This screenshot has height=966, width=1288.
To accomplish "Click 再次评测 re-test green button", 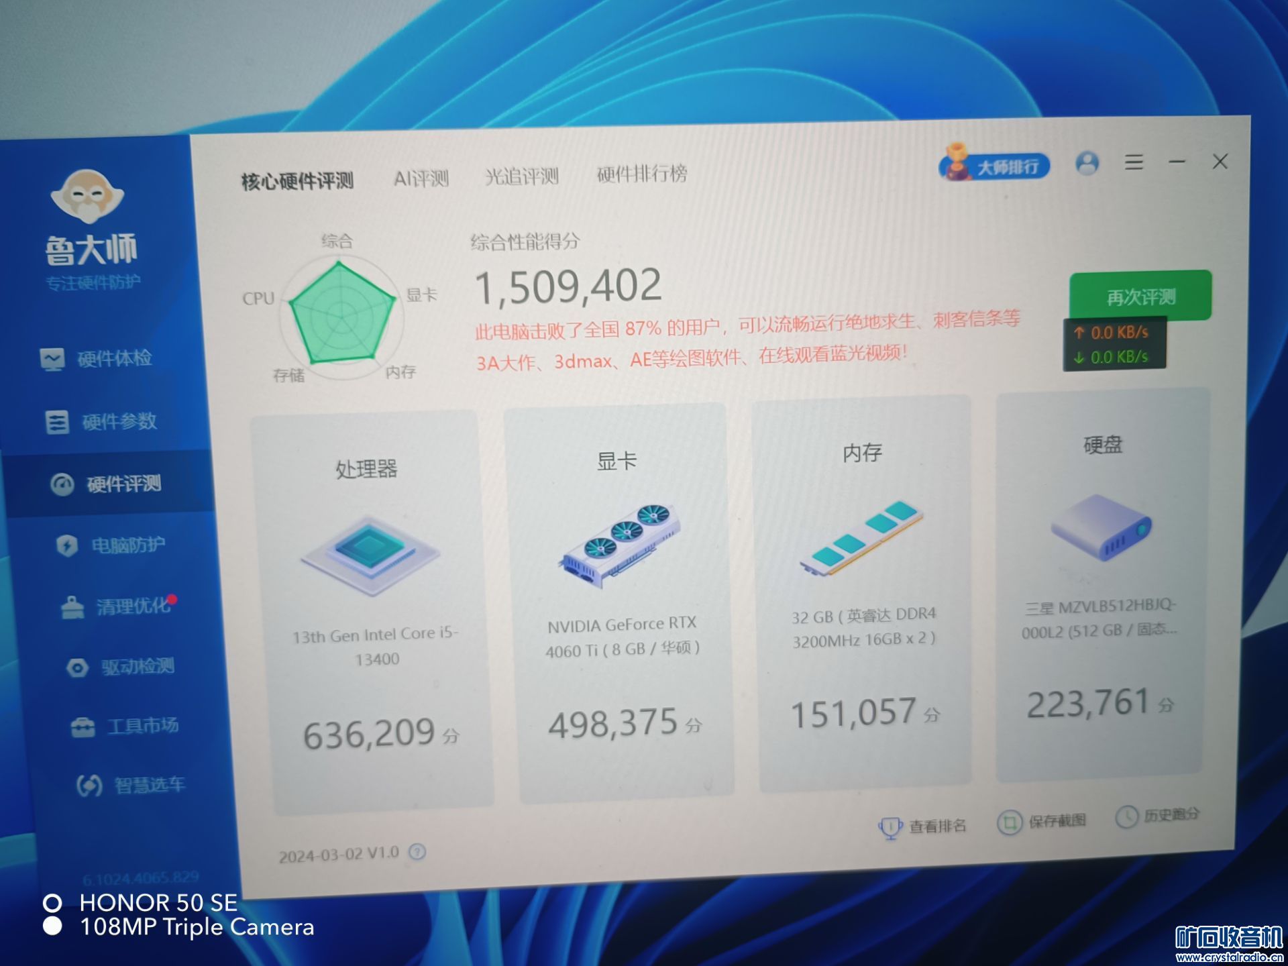I will (x=1140, y=296).
